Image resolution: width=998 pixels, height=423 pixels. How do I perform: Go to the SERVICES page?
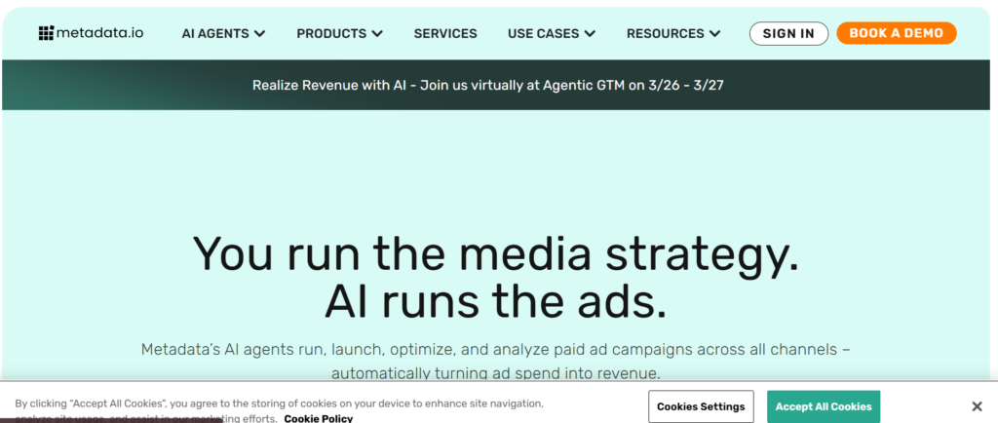click(445, 33)
